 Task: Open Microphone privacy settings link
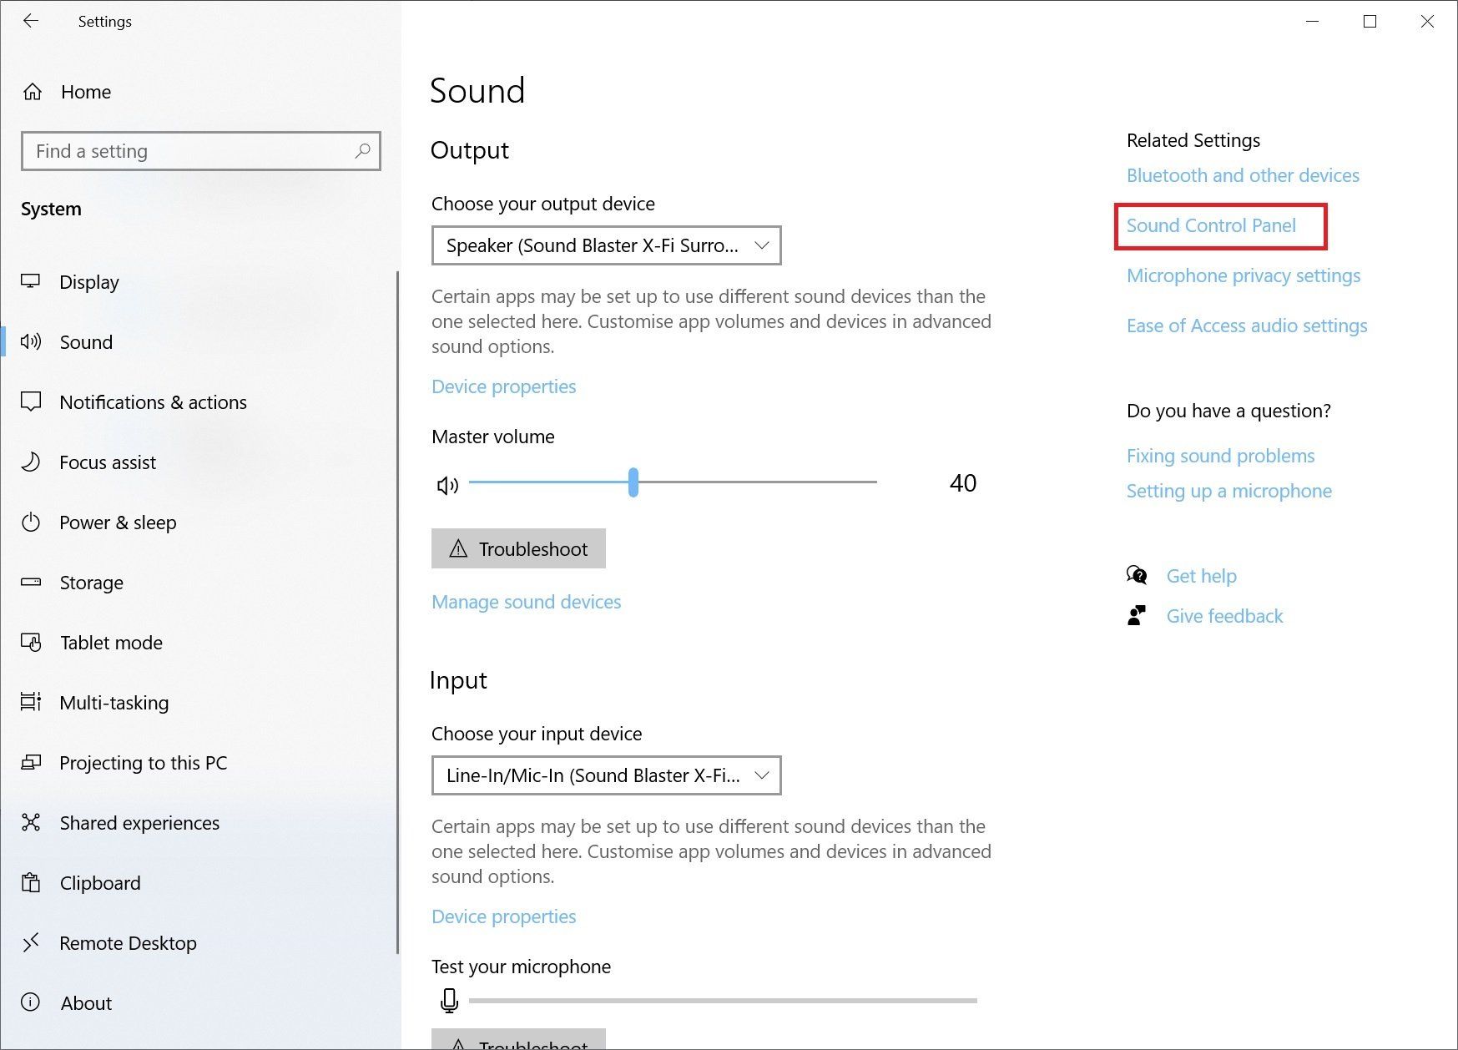[1243, 275]
